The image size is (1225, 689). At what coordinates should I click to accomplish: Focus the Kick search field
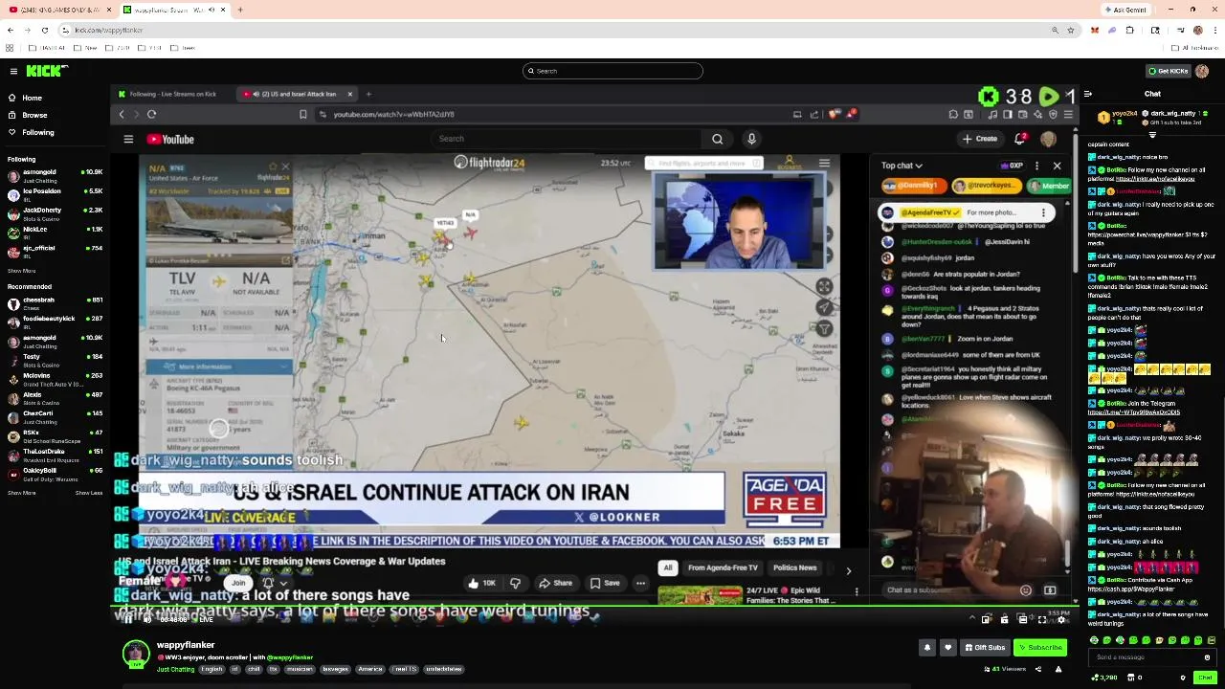coord(612,71)
